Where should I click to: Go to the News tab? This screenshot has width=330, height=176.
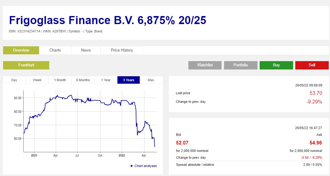pyautogui.click(x=86, y=50)
